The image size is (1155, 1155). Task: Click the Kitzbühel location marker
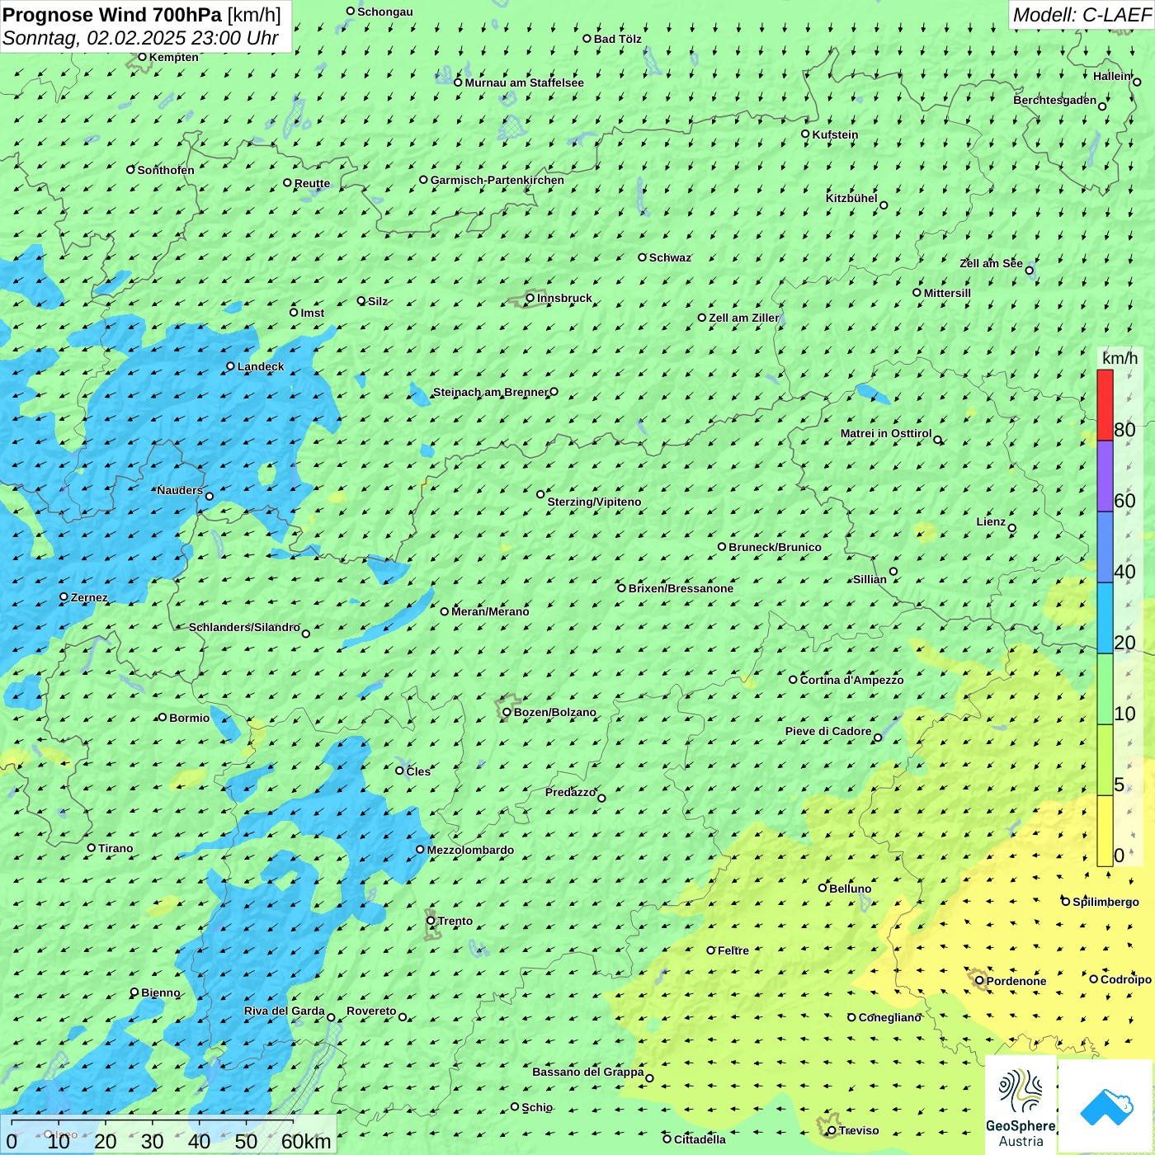tap(884, 205)
